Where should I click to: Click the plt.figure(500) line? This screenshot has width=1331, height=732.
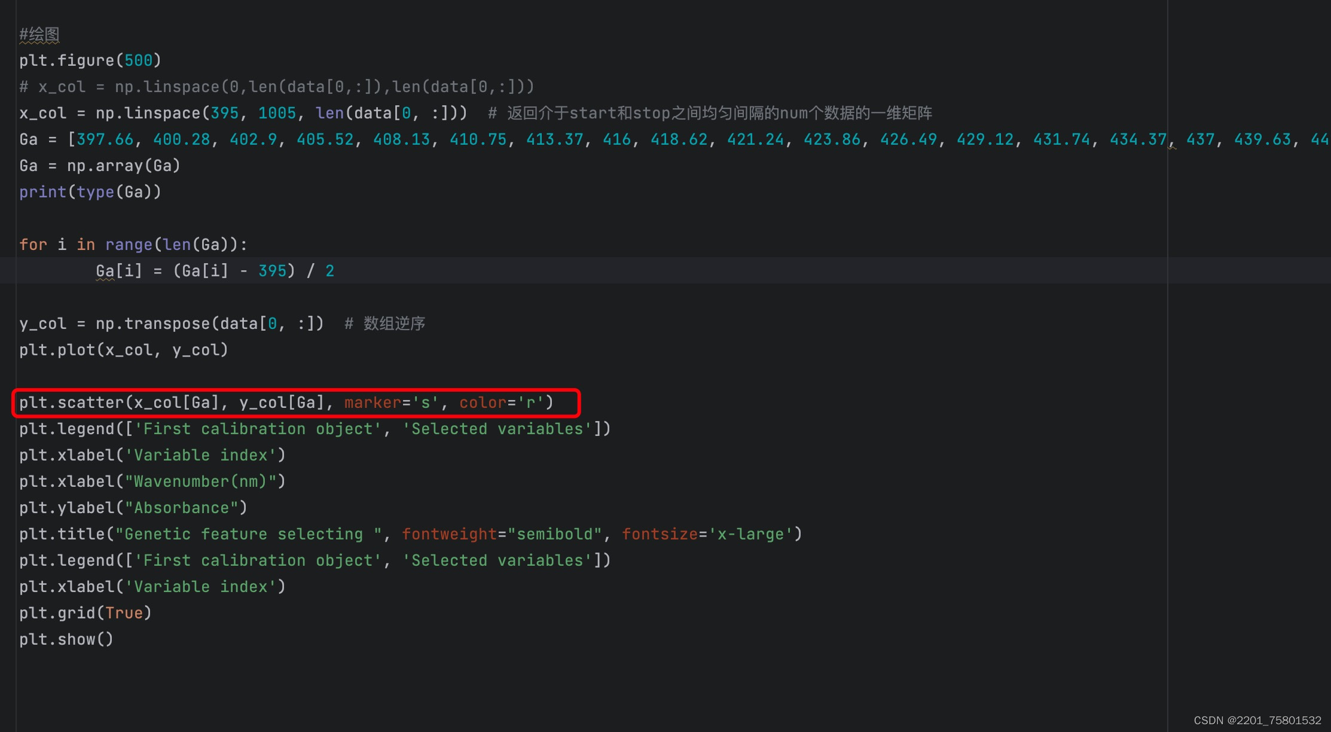click(90, 60)
